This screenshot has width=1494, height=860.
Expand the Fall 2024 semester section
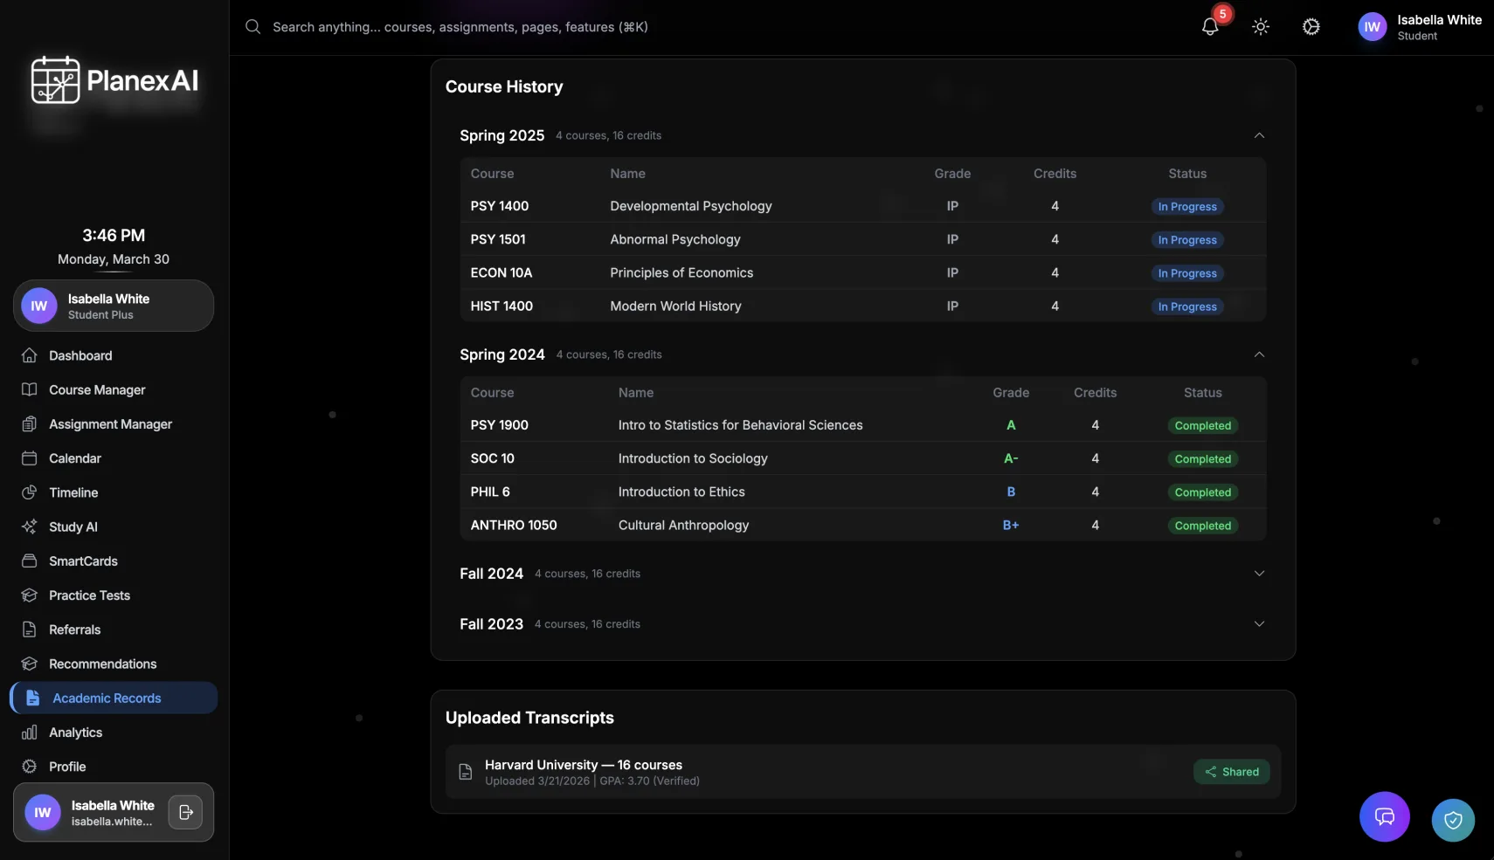[x=1259, y=574]
